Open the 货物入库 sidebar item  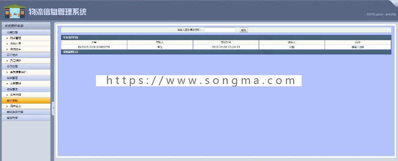coord(26,44)
